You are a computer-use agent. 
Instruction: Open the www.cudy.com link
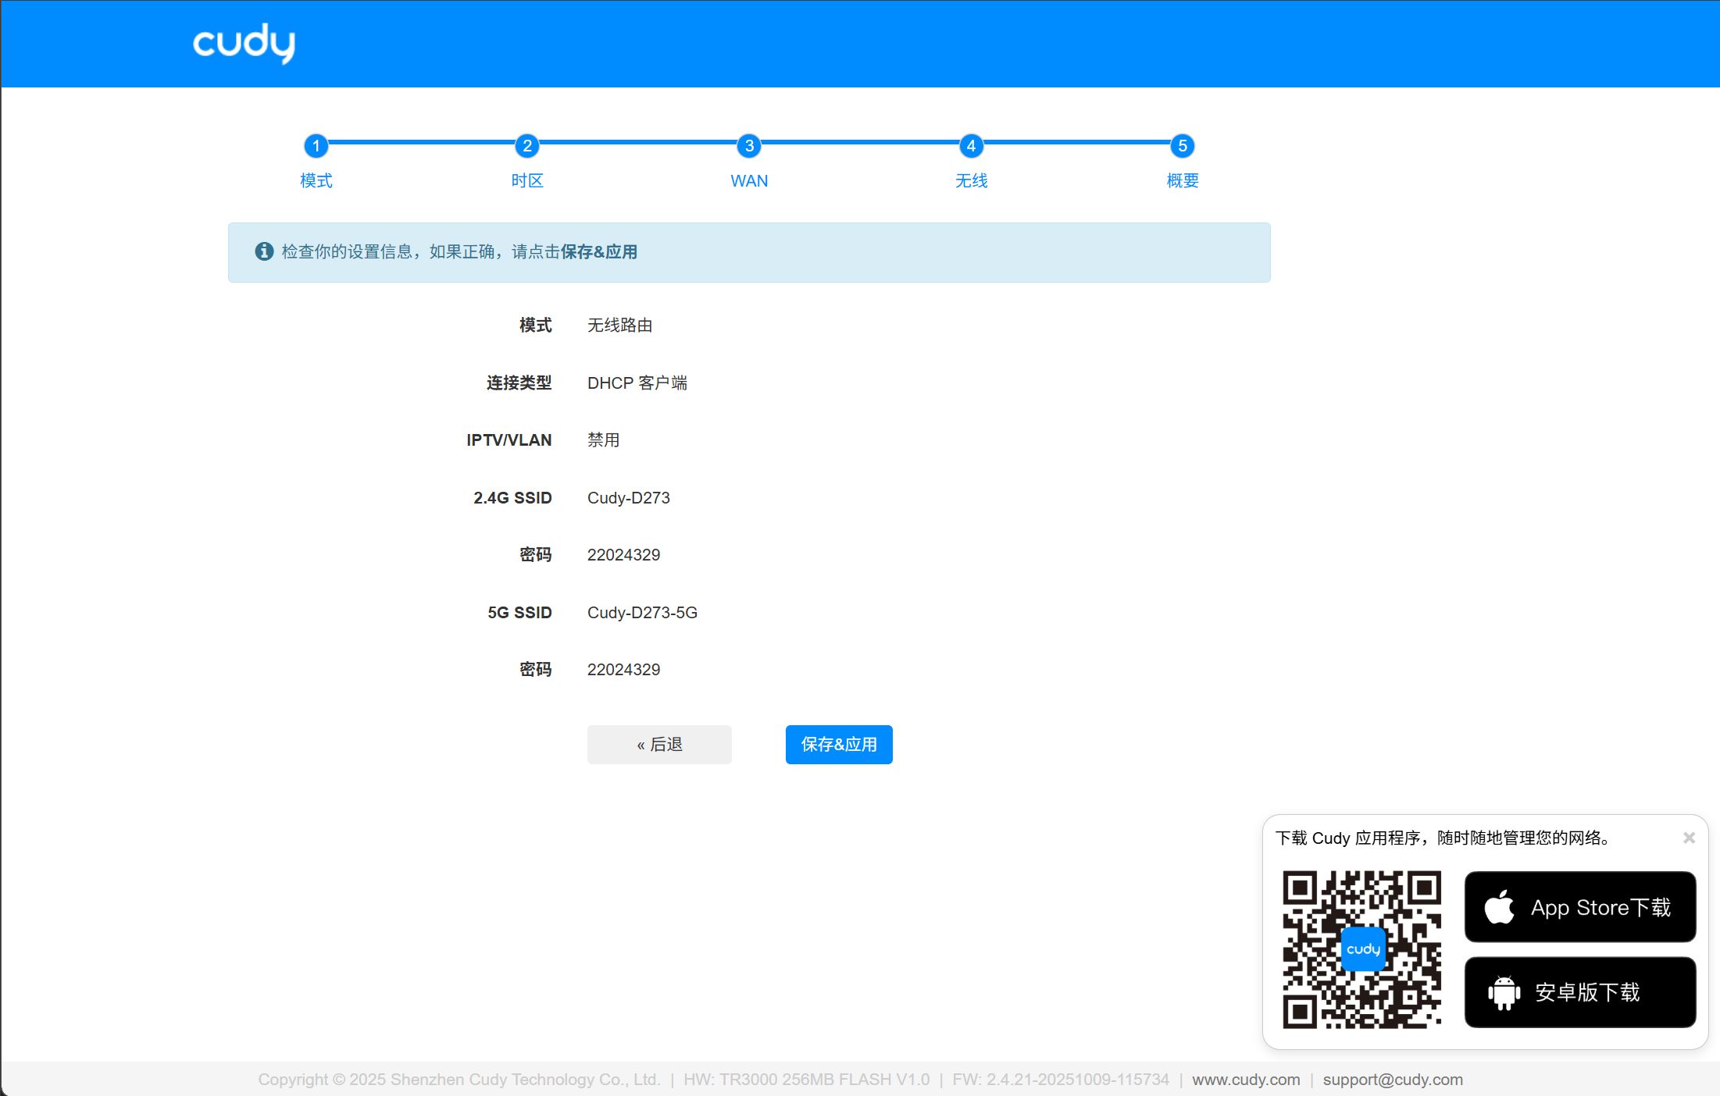[x=1246, y=1080]
